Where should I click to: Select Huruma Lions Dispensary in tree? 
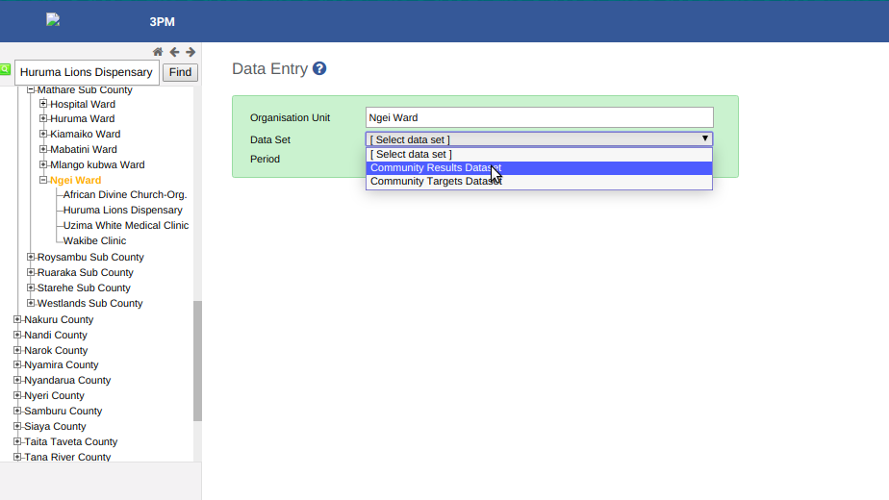[123, 210]
